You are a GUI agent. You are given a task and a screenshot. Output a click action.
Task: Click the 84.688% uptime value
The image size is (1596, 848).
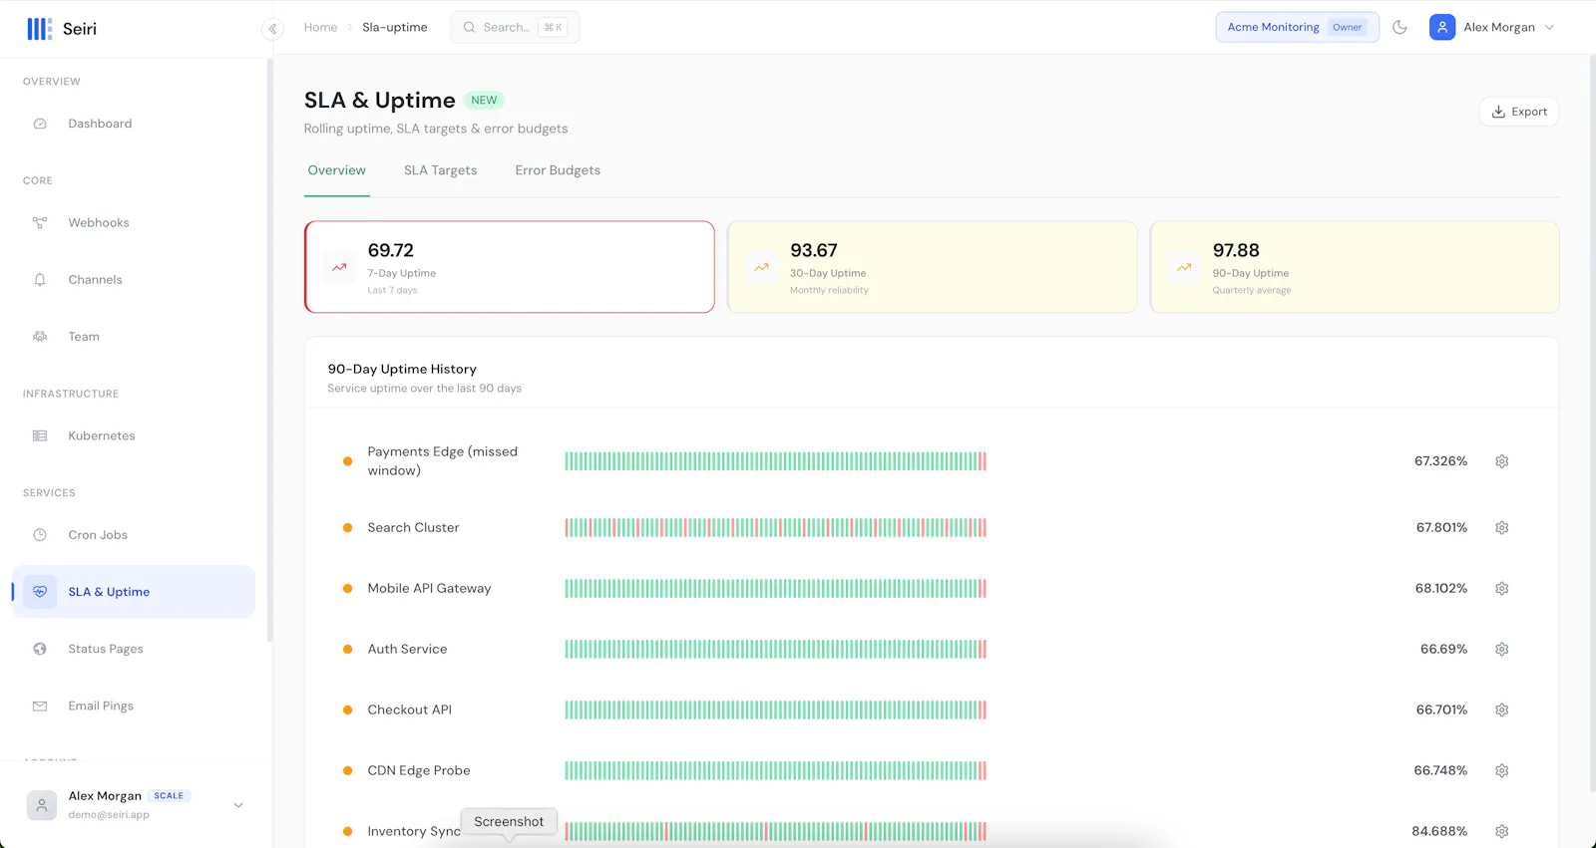(x=1439, y=831)
